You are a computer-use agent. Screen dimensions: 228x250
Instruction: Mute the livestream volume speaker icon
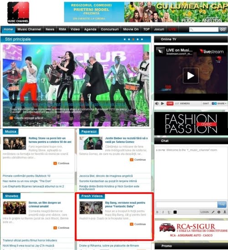point(157,103)
